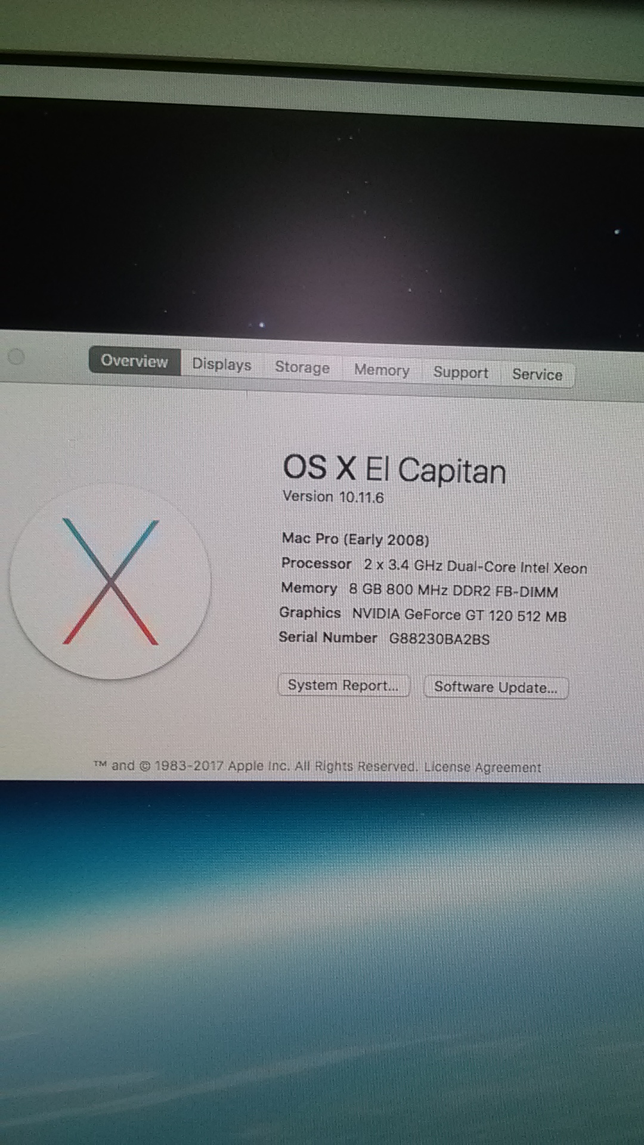Click the Apple copyright notice 1983-2017

point(256,766)
